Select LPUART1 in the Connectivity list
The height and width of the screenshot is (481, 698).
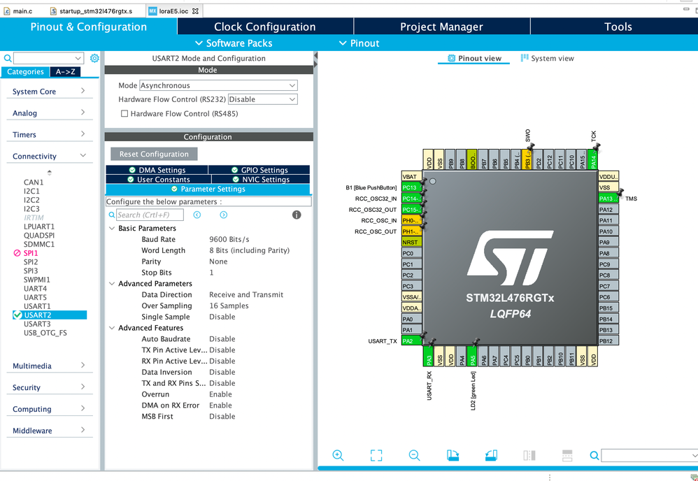[38, 227]
